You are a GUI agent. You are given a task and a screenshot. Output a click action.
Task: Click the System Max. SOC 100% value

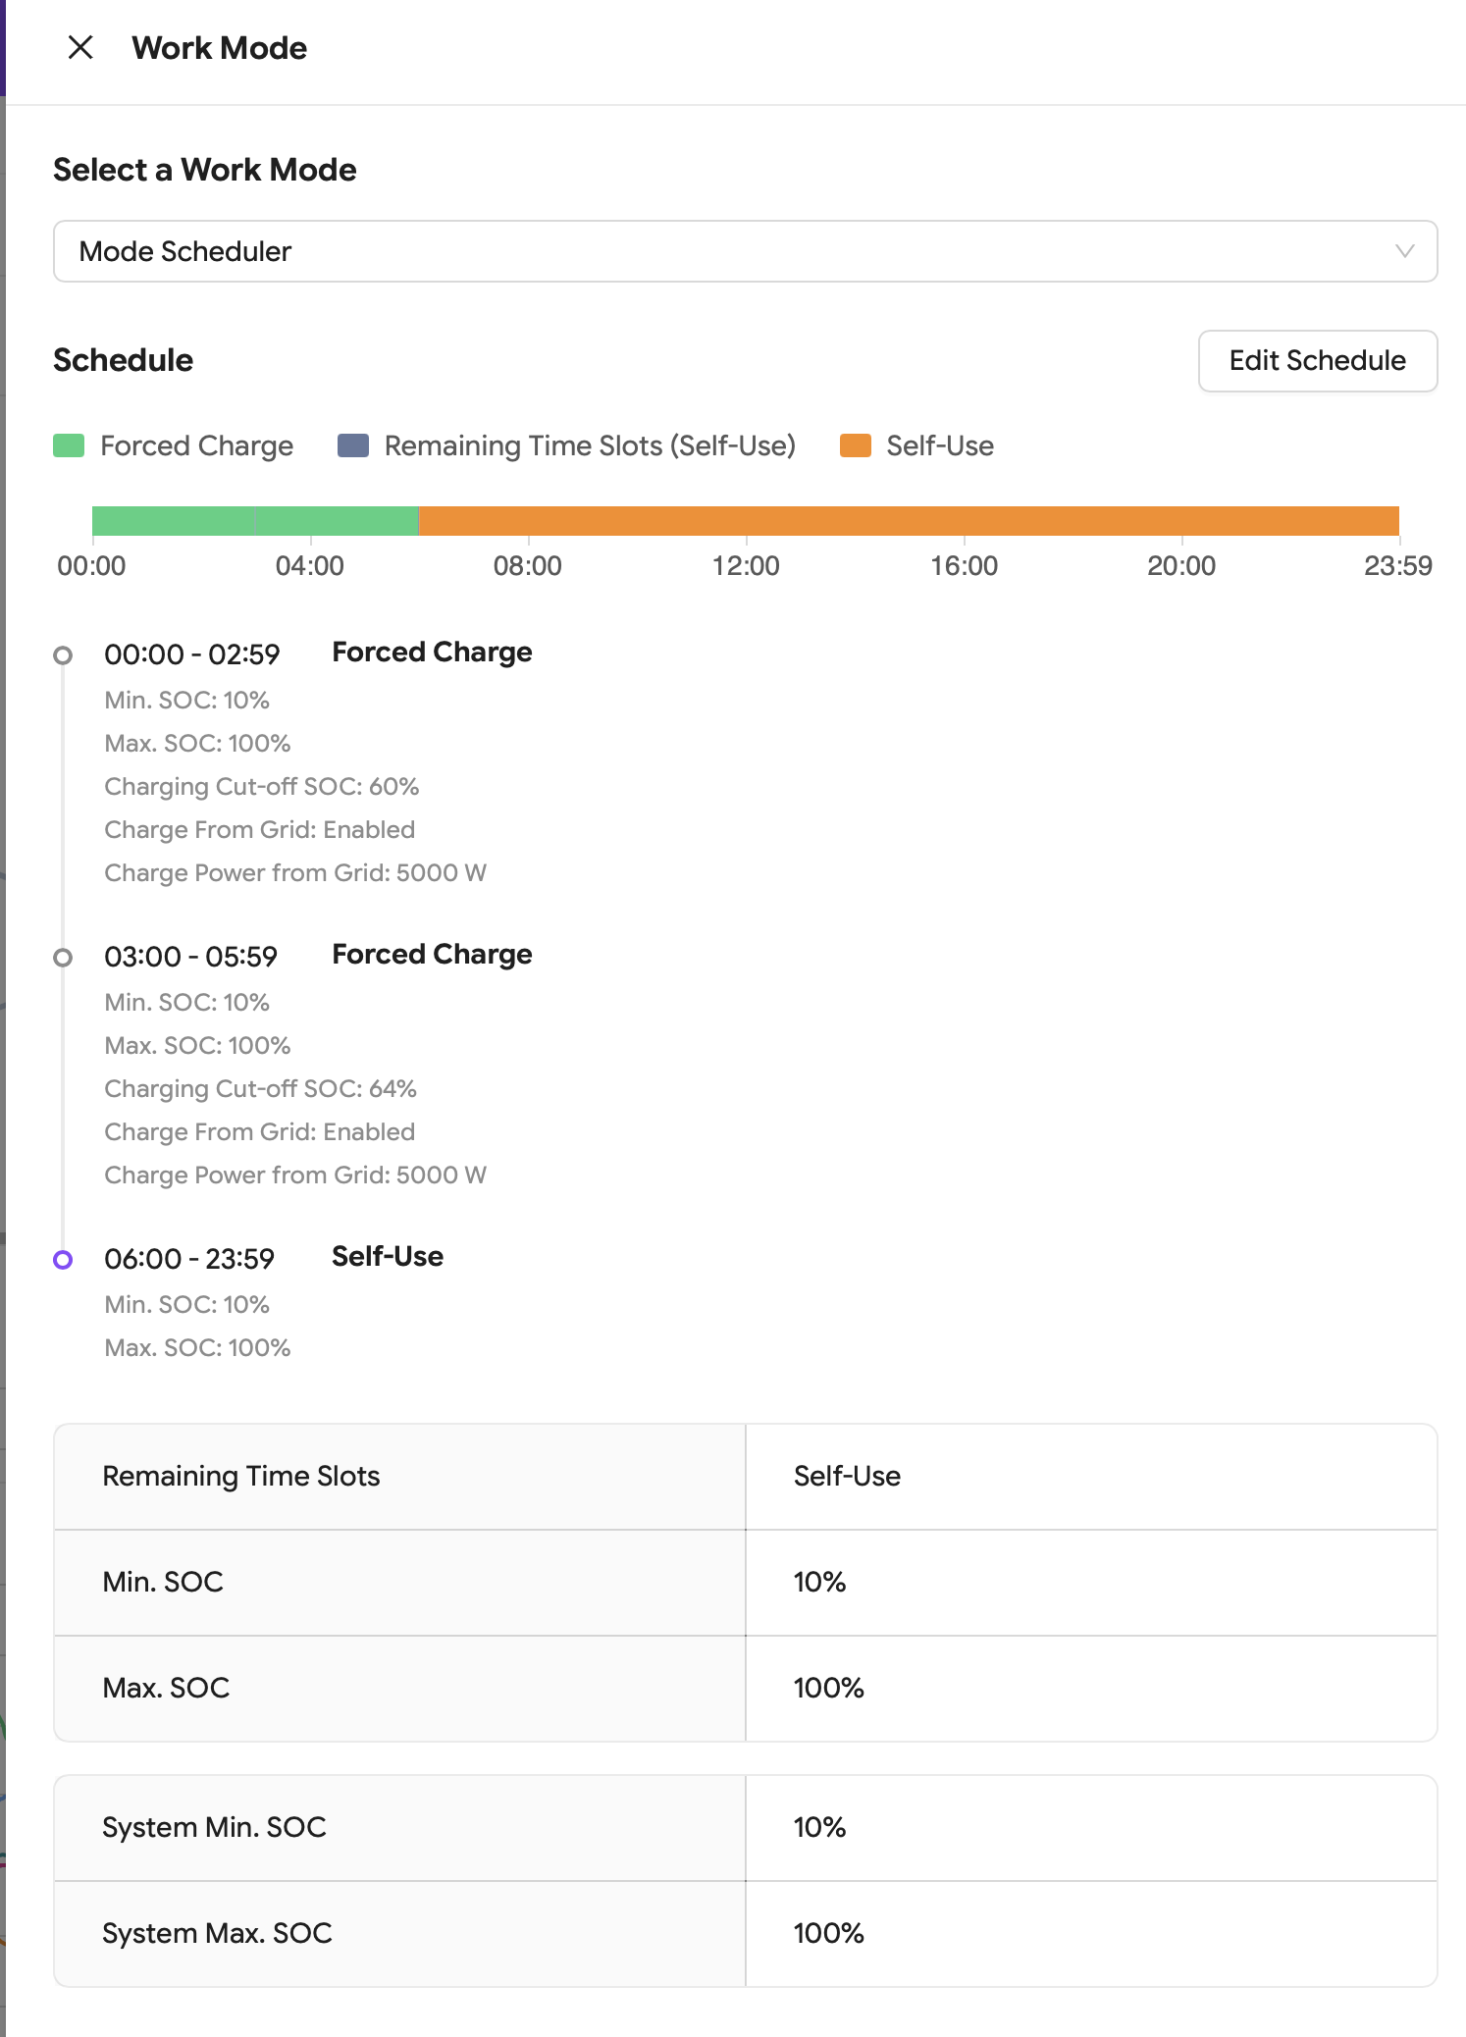[x=828, y=1934]
